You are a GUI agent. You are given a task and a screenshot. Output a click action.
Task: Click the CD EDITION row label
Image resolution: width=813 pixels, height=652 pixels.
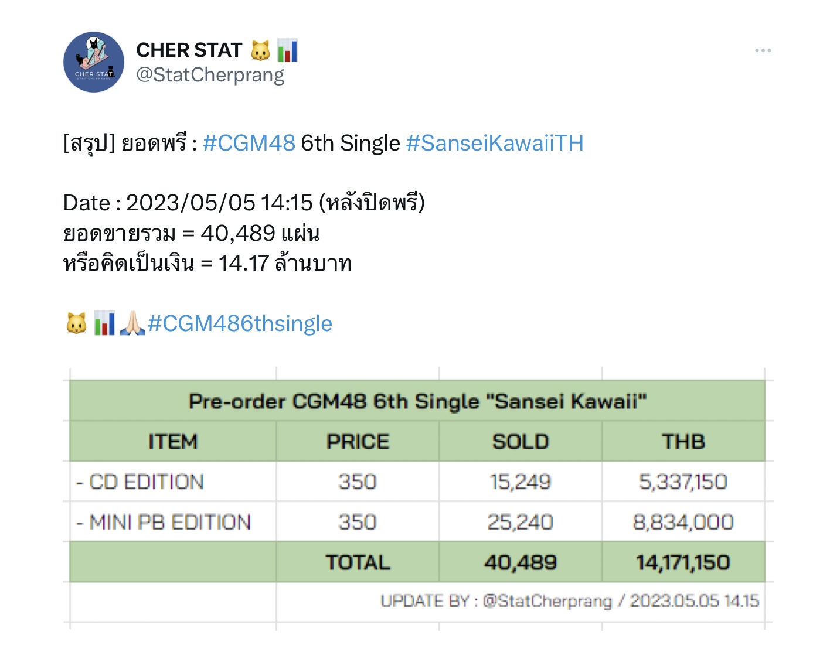pos(140,482)
